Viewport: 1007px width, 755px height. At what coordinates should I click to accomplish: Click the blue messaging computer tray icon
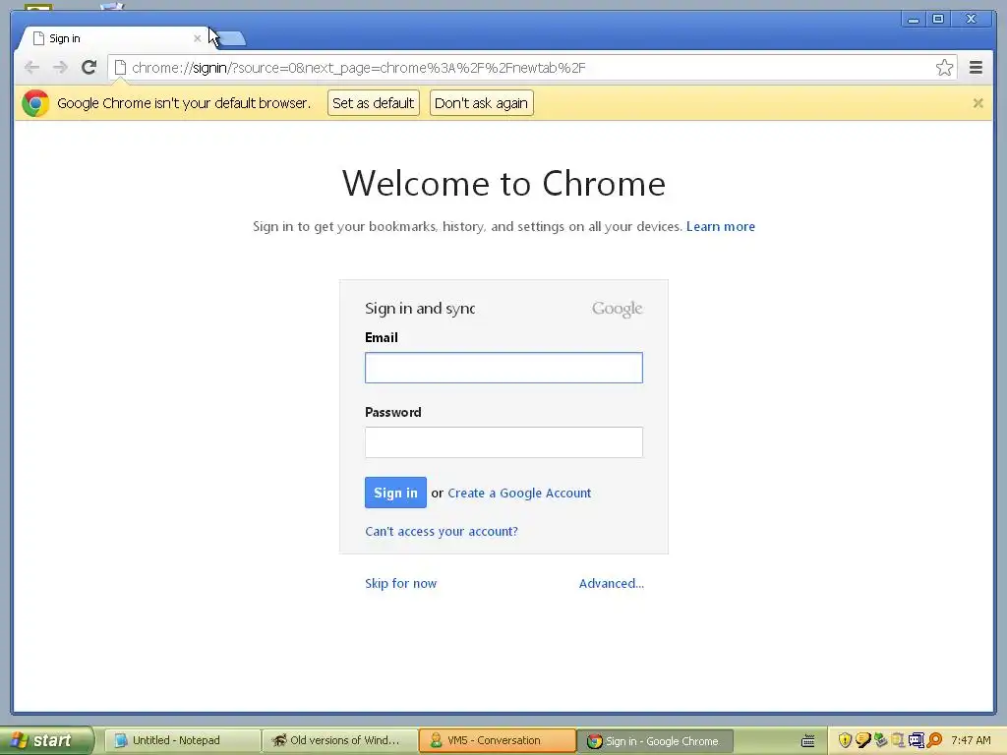tap(916, 740)
